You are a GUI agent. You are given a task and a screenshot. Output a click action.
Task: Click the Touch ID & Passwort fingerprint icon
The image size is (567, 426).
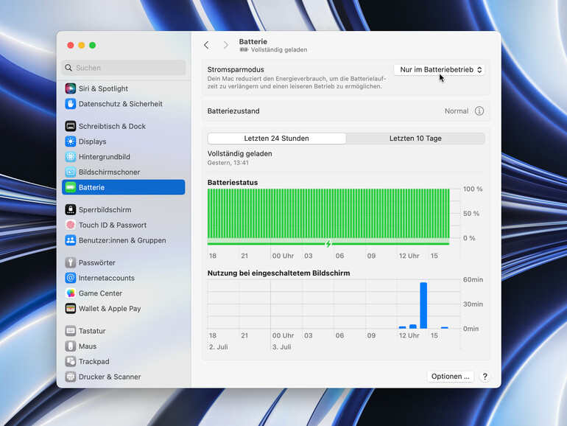pos(71,225)
